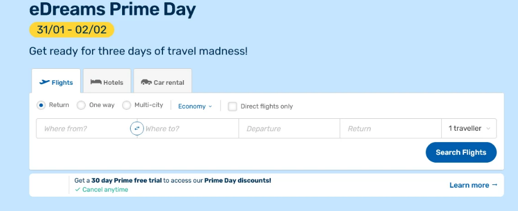Swap origin and destination with arrows icon
The image size is (518, 211).
pyautogui.click(x=137, y=129)
